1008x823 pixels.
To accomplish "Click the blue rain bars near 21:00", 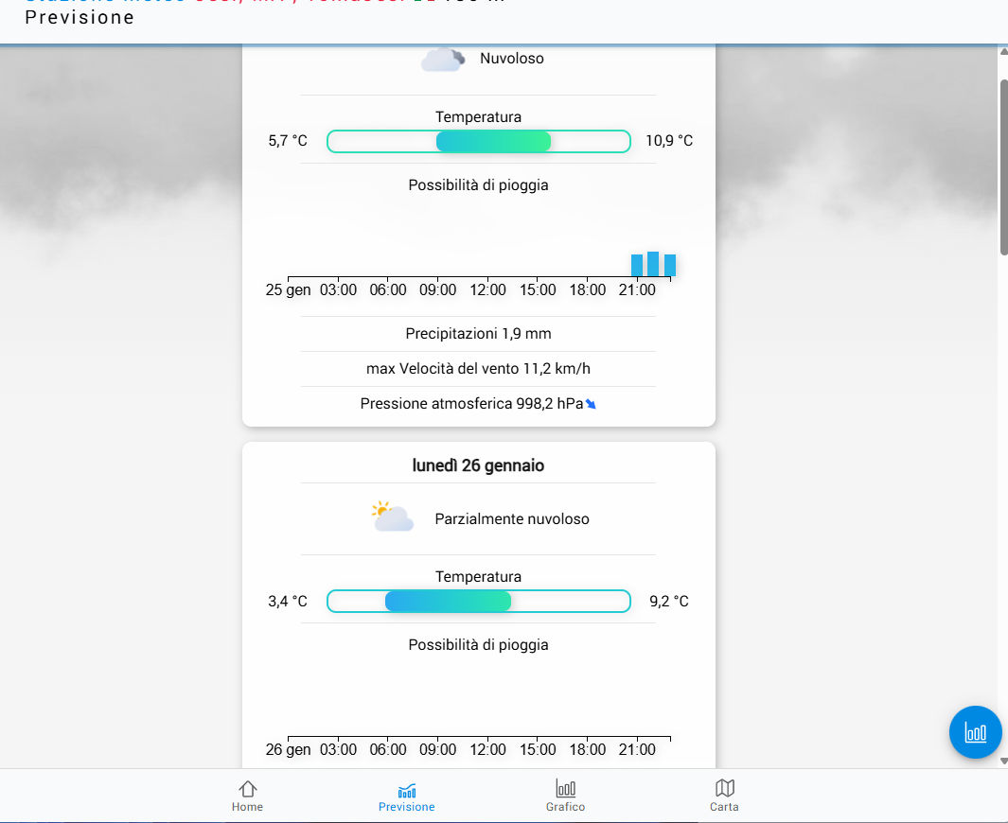I will coord(653,264).
